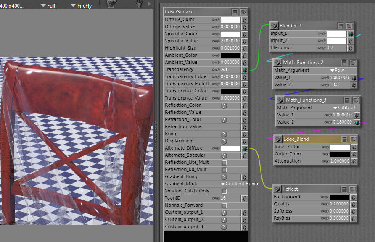Click the plug icon beside Diffuse_Color
The width and height of the screenshot is (375, 242).
click(244, 20)
